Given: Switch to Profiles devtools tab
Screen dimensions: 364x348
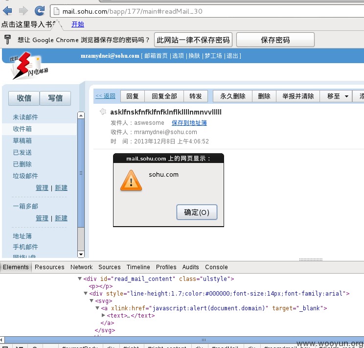Looking at the screenshot, I should click(x=166, y=267).
